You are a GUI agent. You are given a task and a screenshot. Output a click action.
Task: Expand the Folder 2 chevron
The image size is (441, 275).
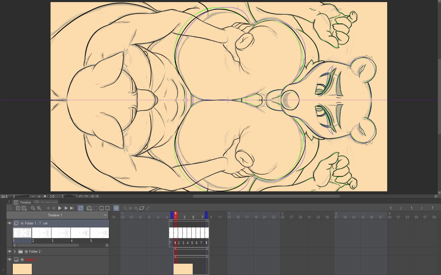point(15,252)
